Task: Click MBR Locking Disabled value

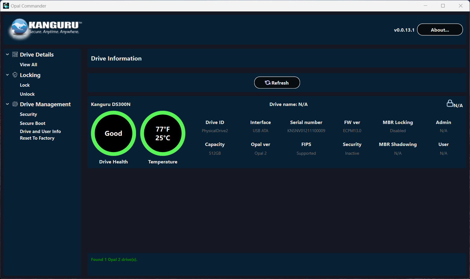Action: coord(398,131)
